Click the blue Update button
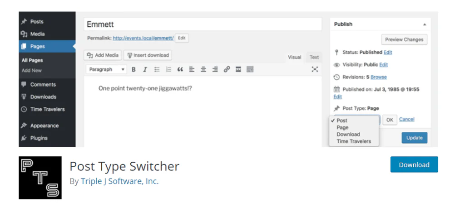Screen dimensions: 465x213 (x=415, y=138)
